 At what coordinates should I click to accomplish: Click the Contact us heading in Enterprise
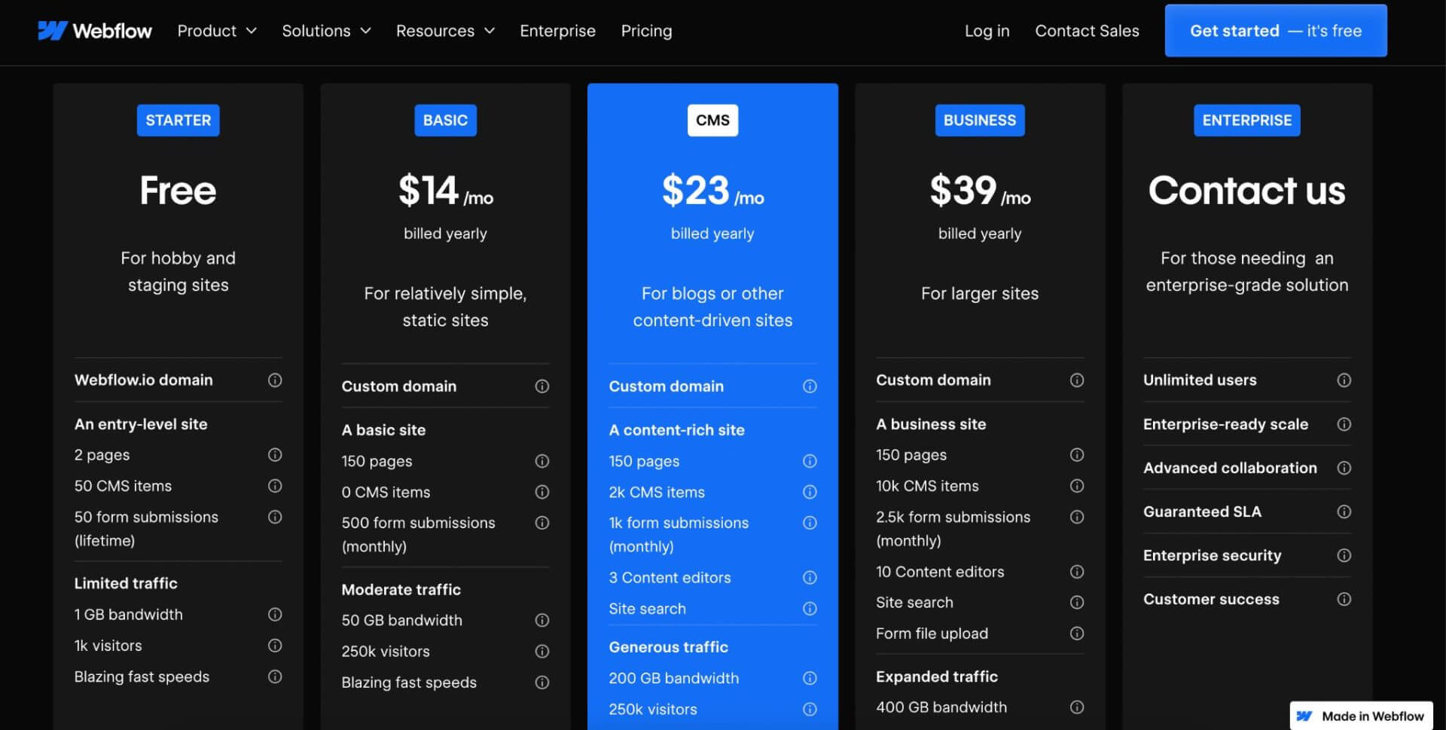click(1247, 191)
